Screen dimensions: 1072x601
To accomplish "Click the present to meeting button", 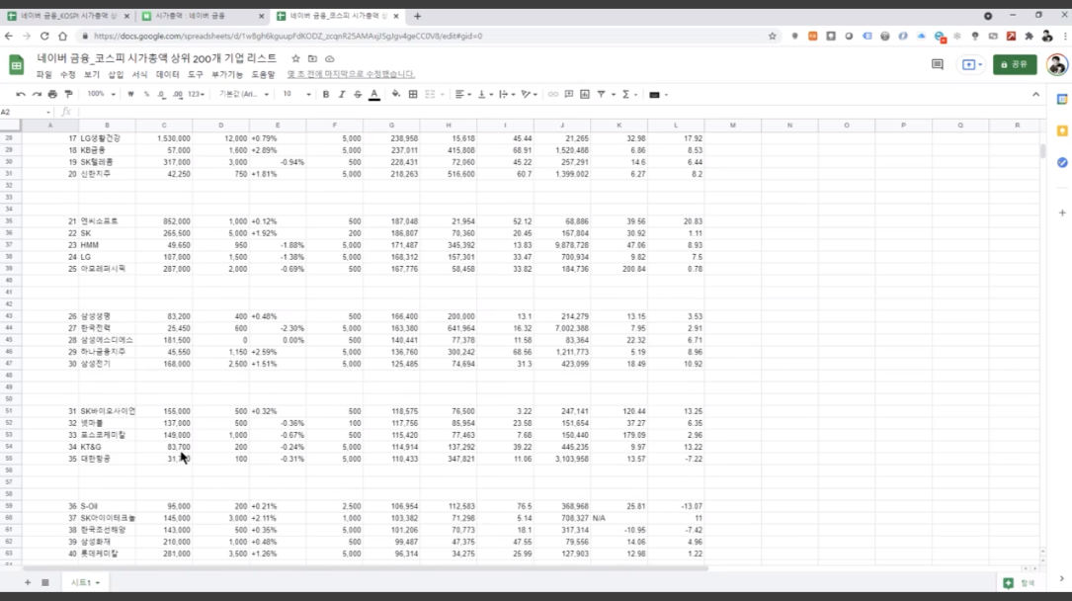I will (x=971, y=64).
